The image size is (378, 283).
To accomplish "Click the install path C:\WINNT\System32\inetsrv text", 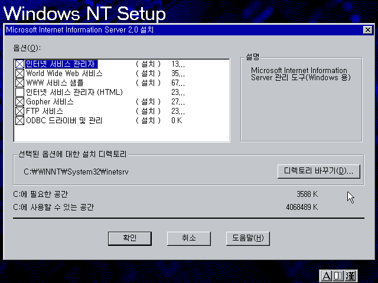I will click(76, 172).
